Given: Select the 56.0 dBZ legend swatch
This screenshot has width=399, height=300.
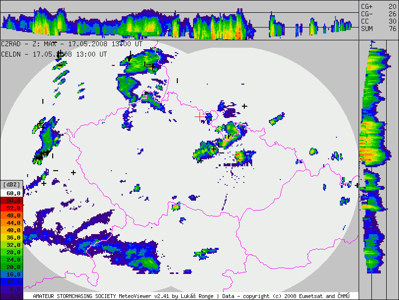Looking at the screenshot, I should [12, 201].
